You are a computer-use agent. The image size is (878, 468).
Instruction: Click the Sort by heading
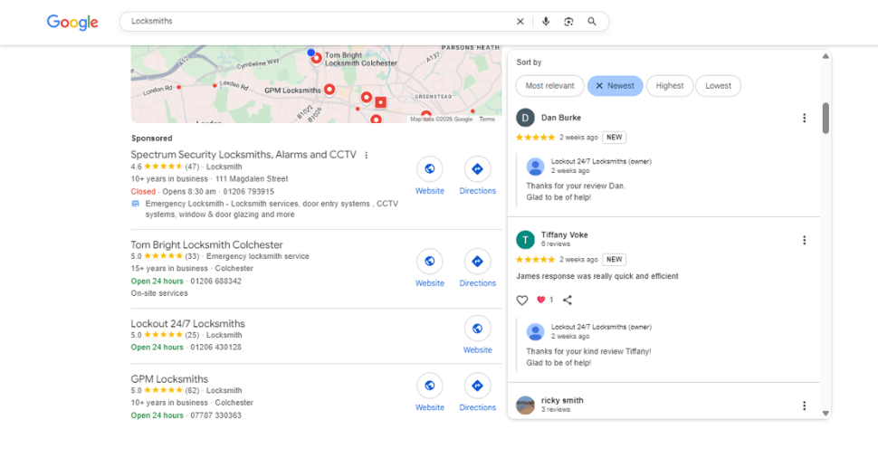529,62
